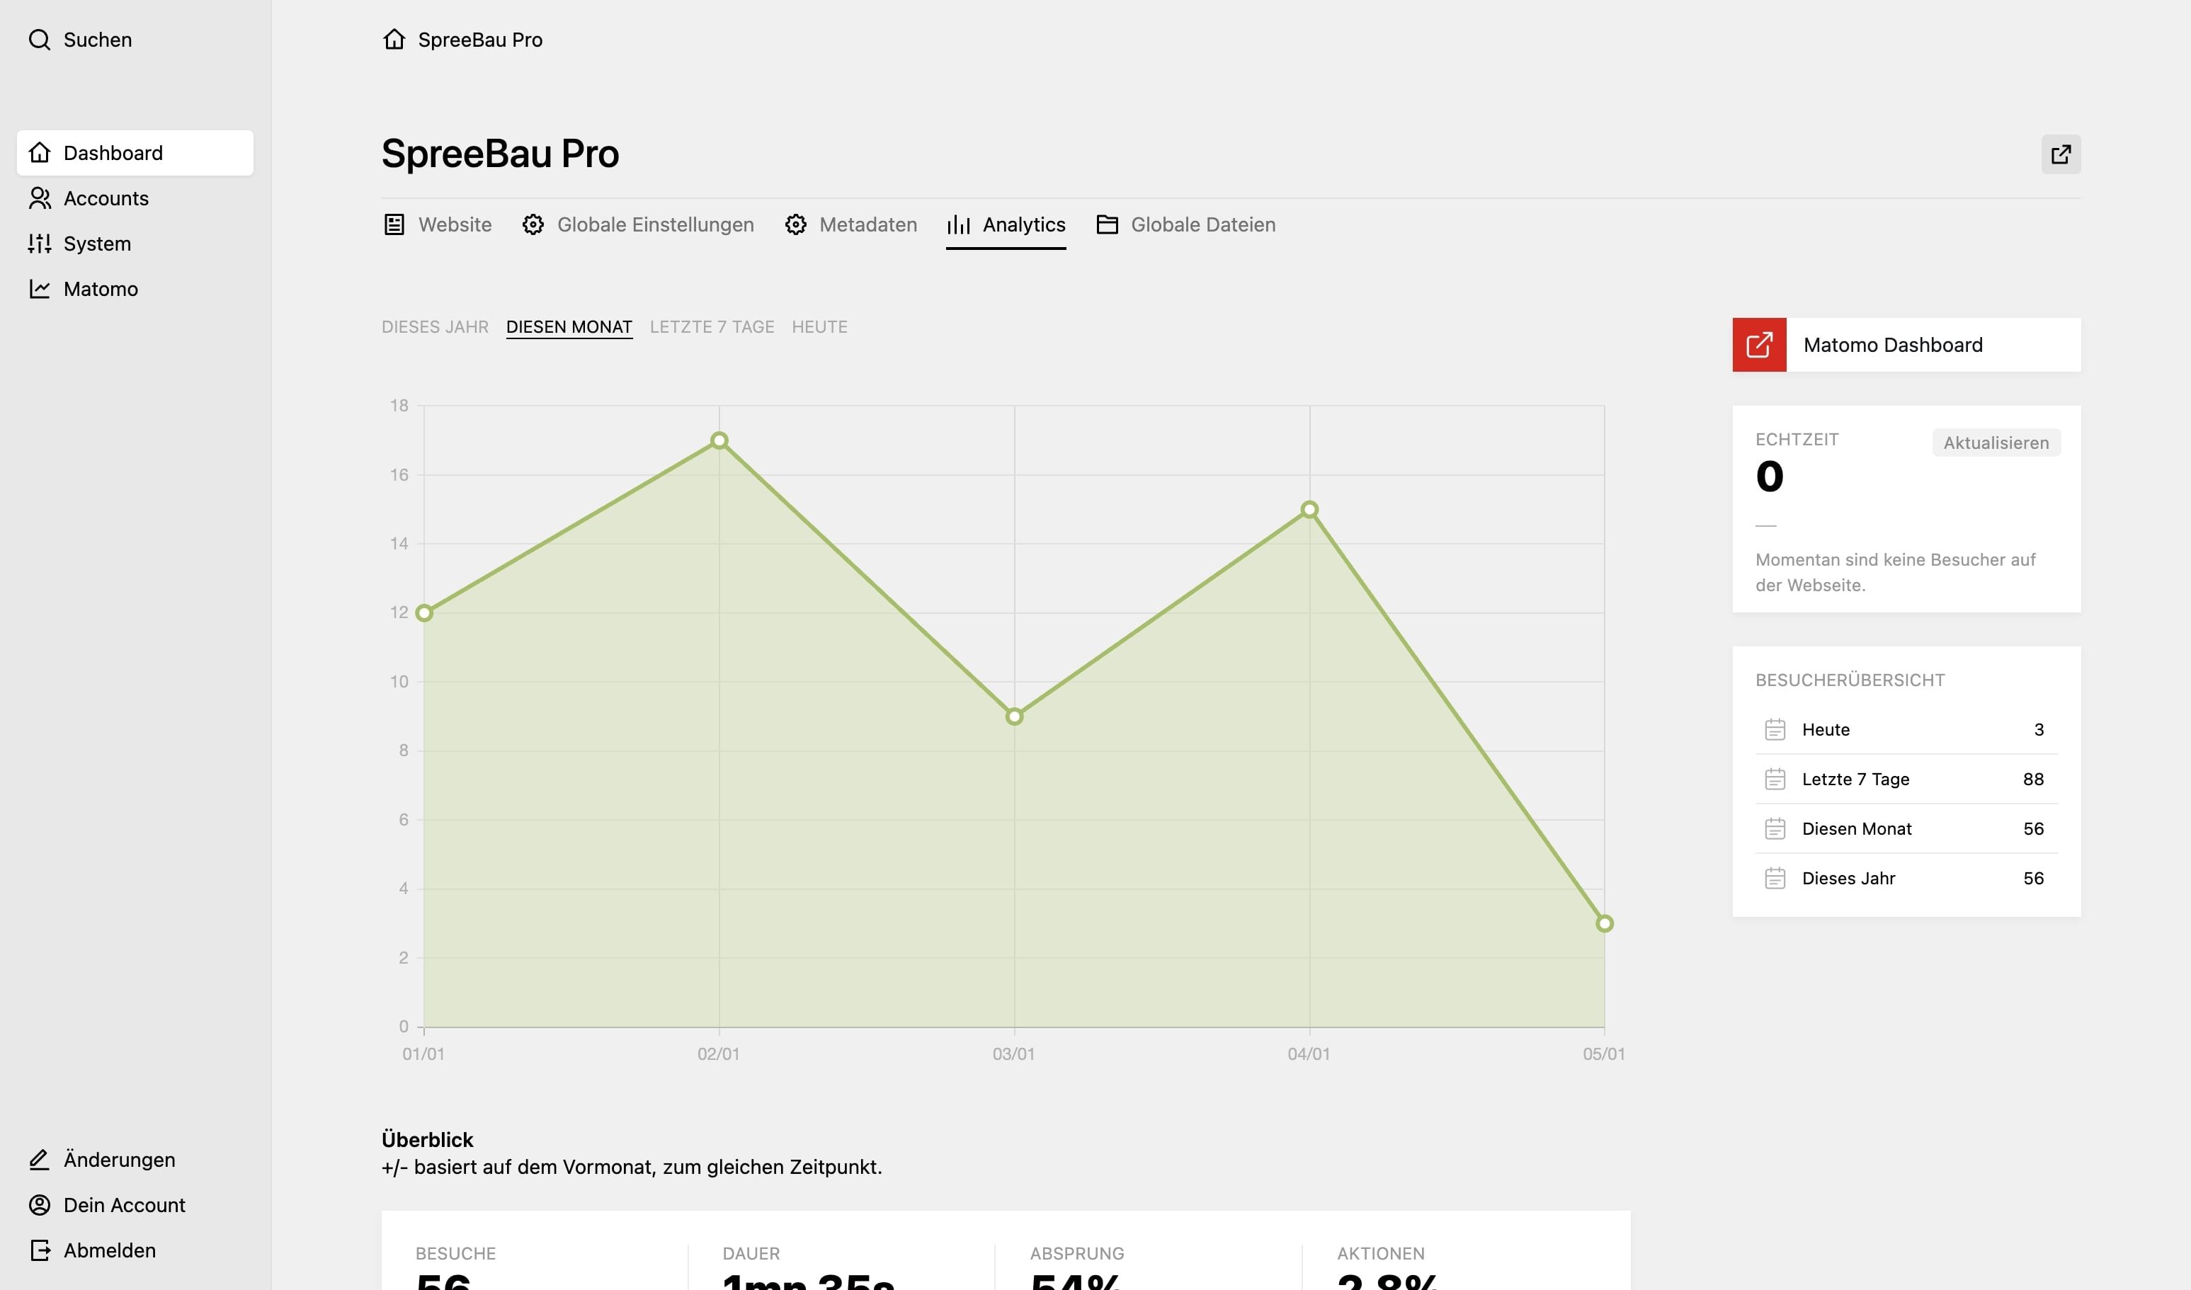
Task: Click the Aktualisieren button
Action: click(x=1996, y=443)
